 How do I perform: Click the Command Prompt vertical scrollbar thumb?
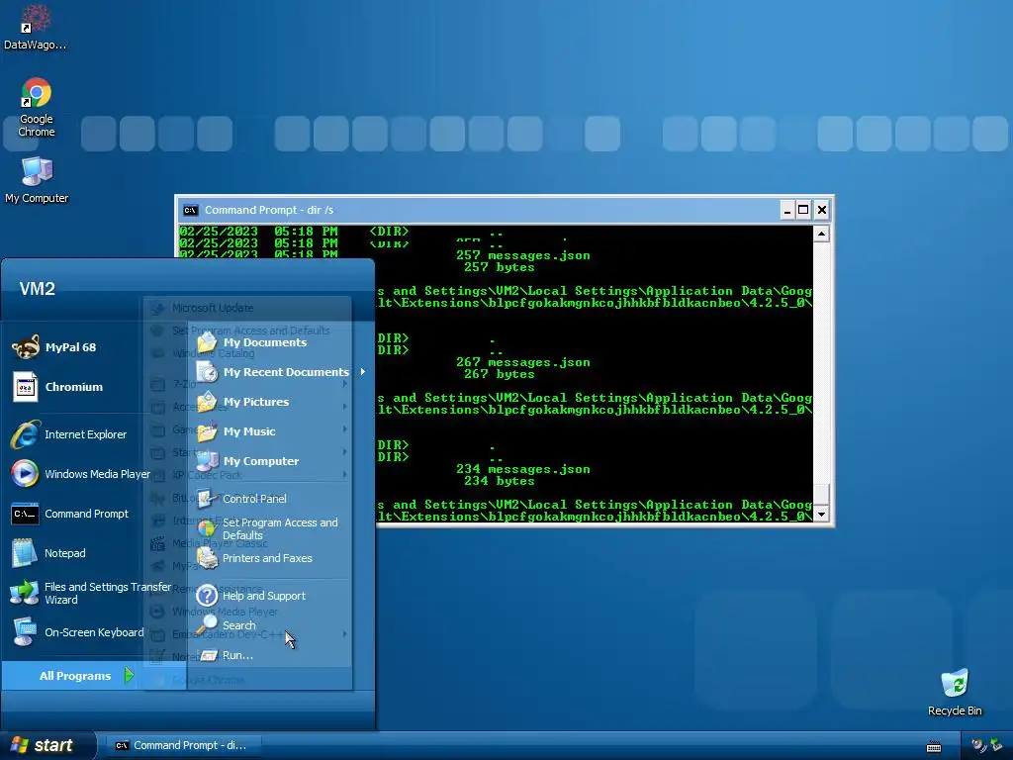[821, 495]
